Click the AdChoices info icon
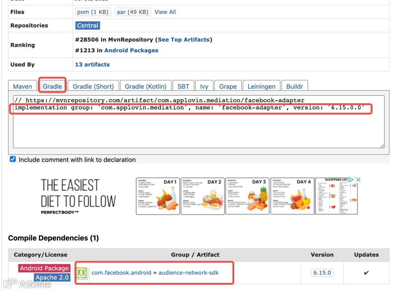 [351, 180]
